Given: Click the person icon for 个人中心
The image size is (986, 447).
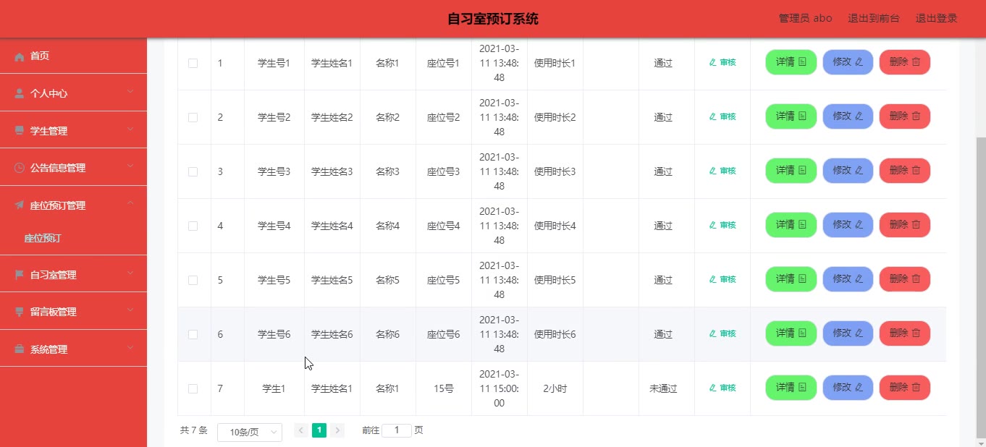Looking at the screenshot, I should point(20,94).
